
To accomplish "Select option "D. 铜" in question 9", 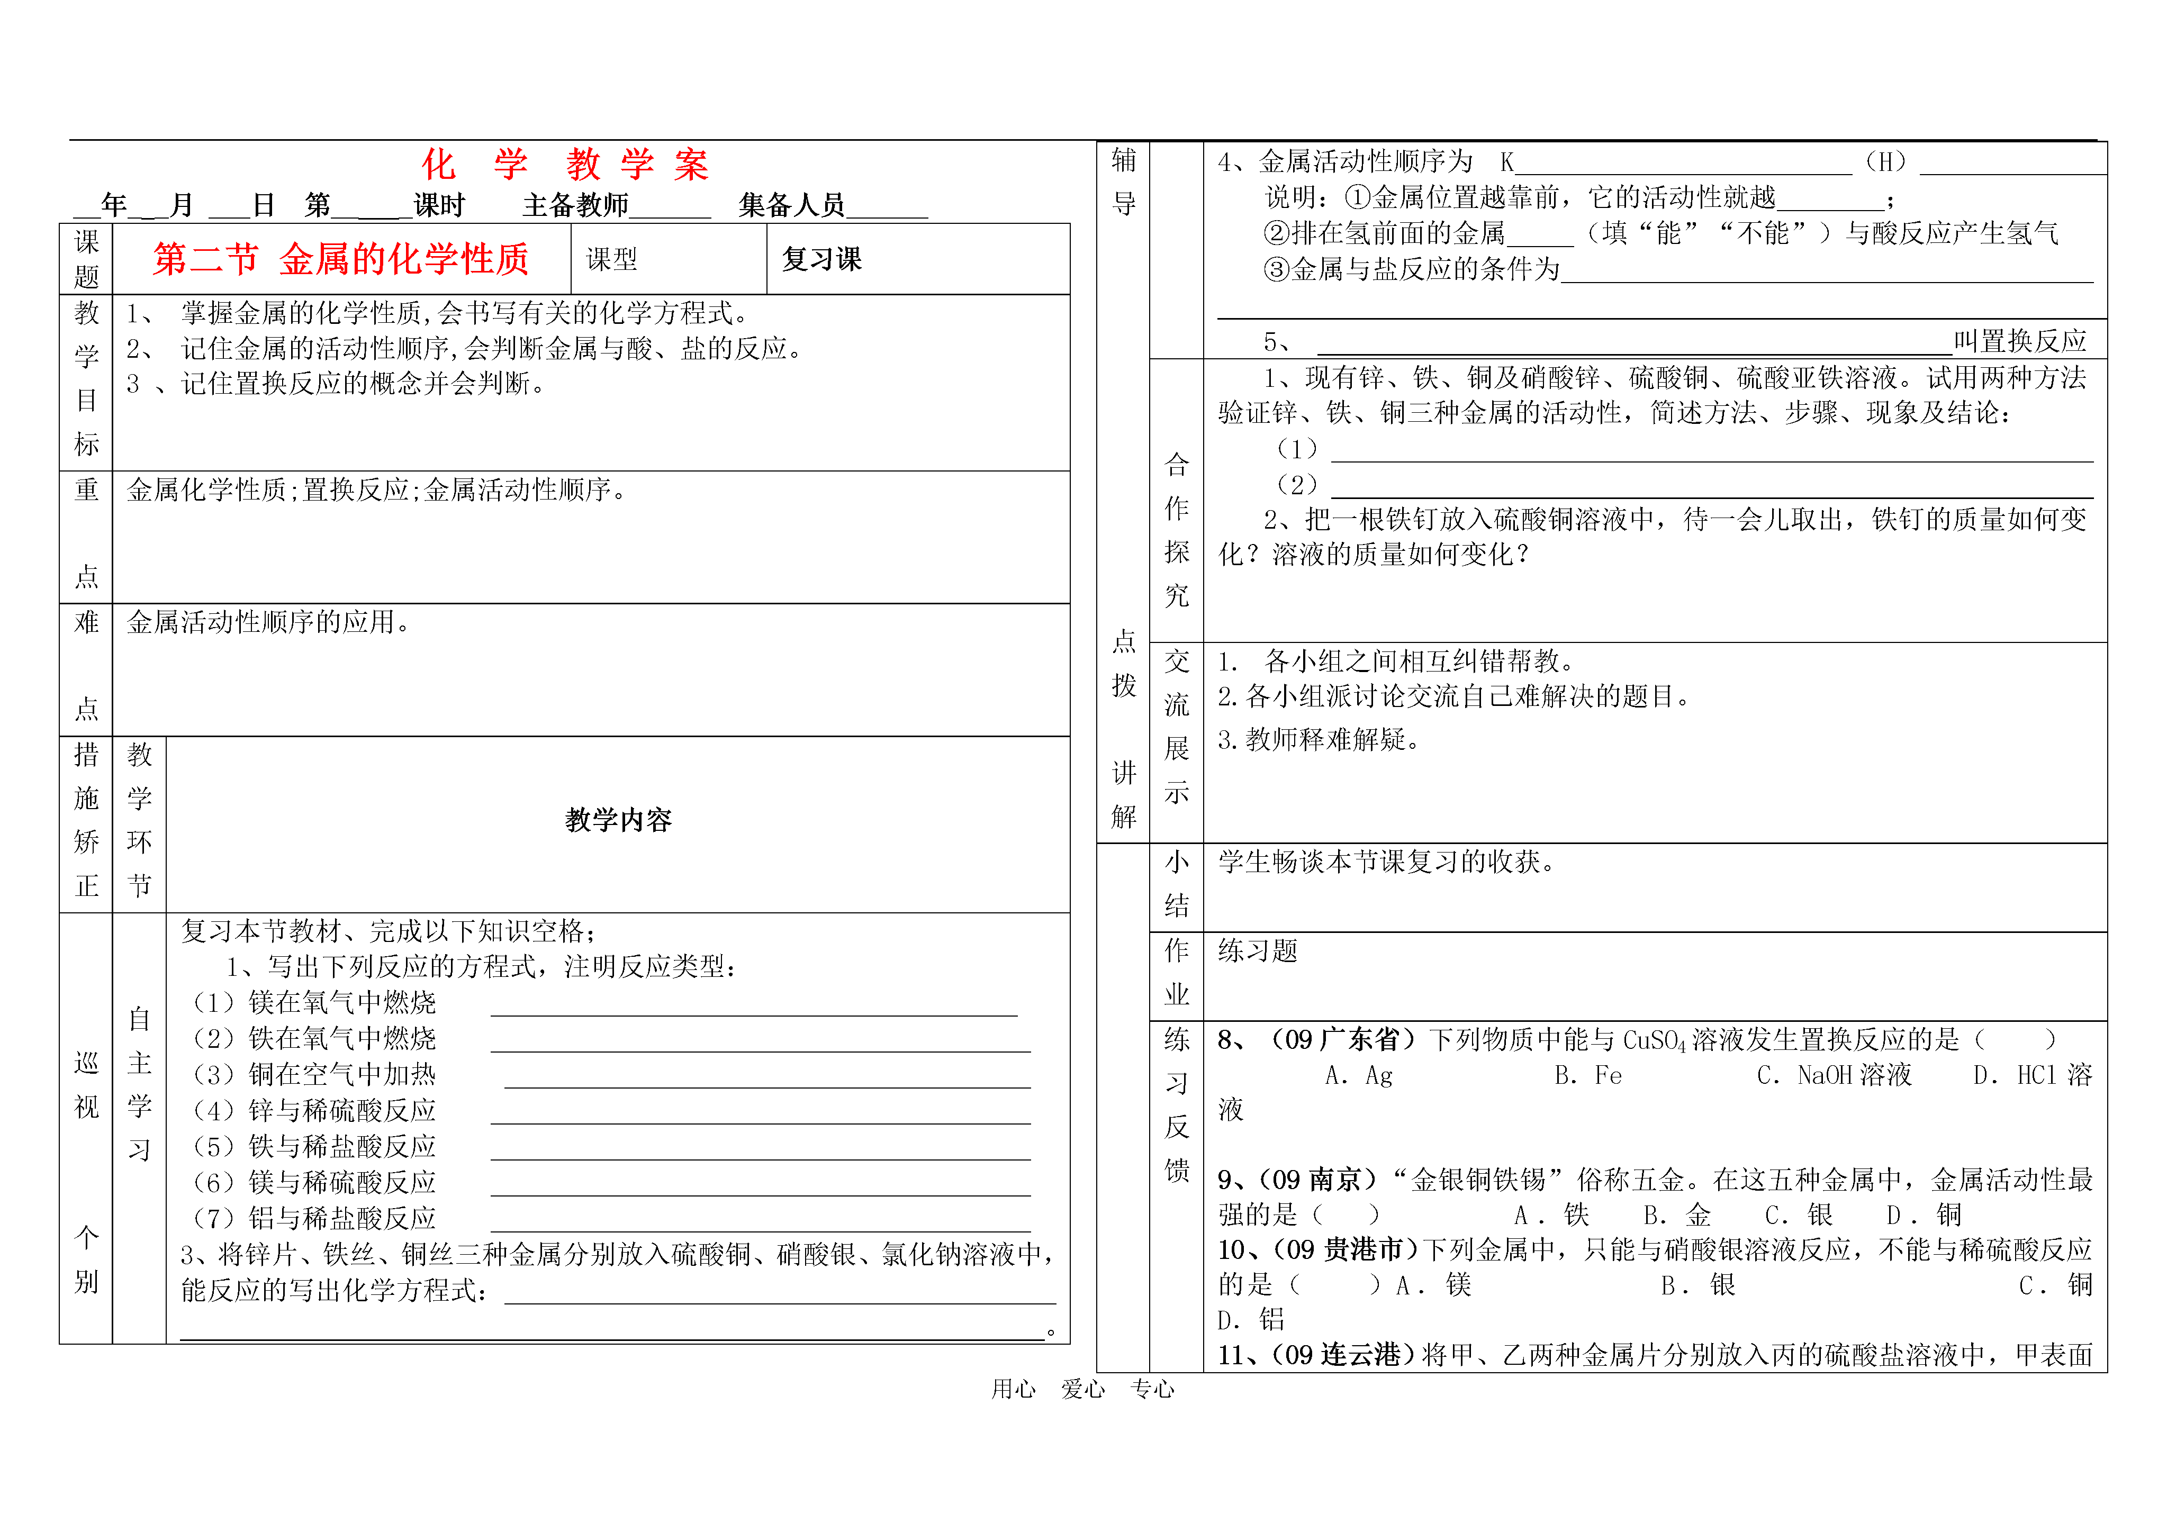I will click(x=1924, y=1215).
